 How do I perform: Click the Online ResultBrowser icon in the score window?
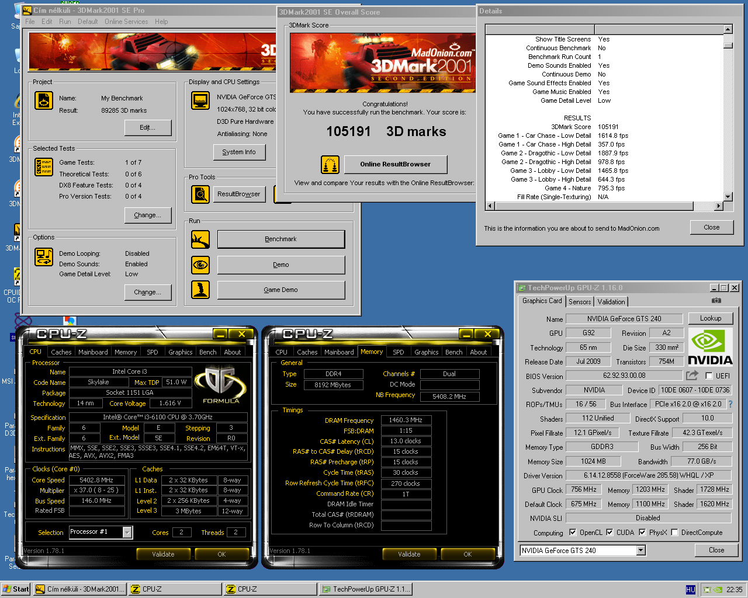[330, 165]
